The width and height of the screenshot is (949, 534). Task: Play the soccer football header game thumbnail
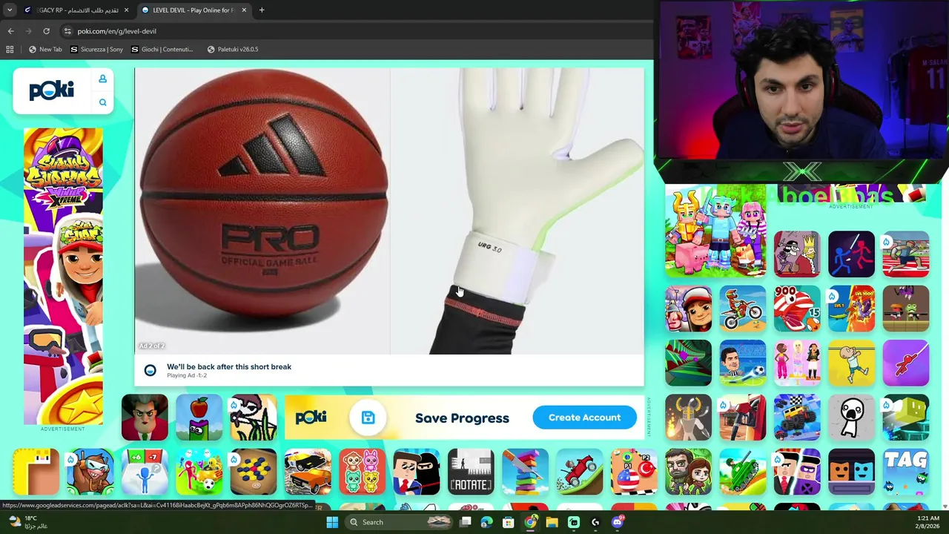coord(742,363)
